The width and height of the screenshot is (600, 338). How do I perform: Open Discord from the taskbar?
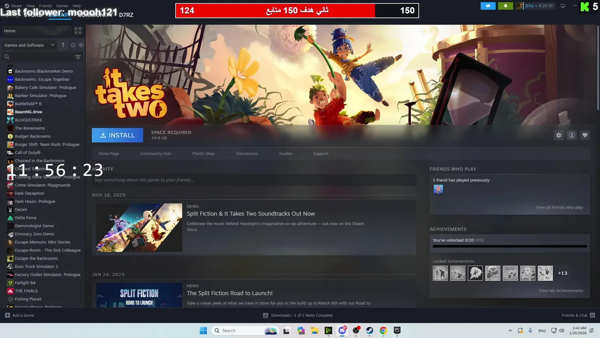click(343, 330)
